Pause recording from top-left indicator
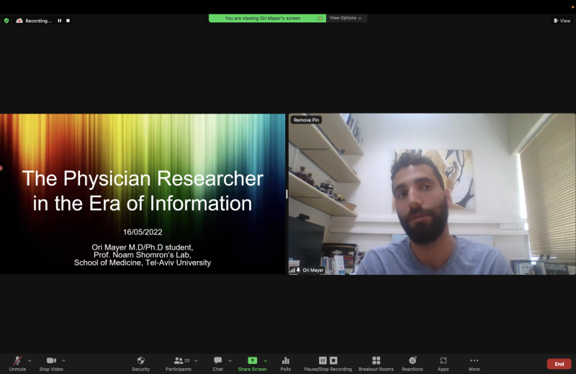576x374 pixels. [x=60, y=21]
